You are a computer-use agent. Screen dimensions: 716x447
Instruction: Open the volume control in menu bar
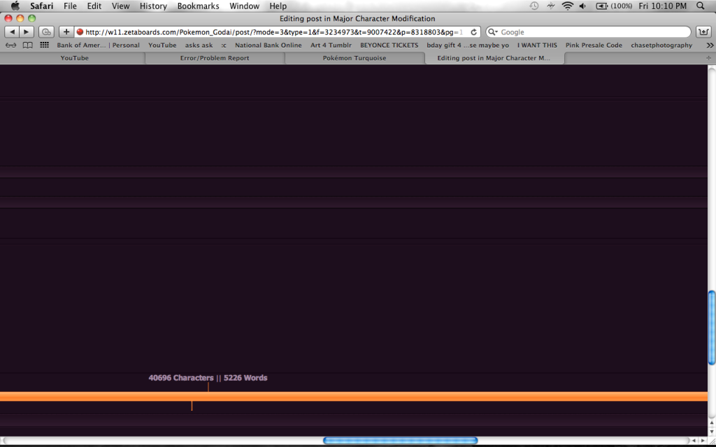tap(582, 6)
